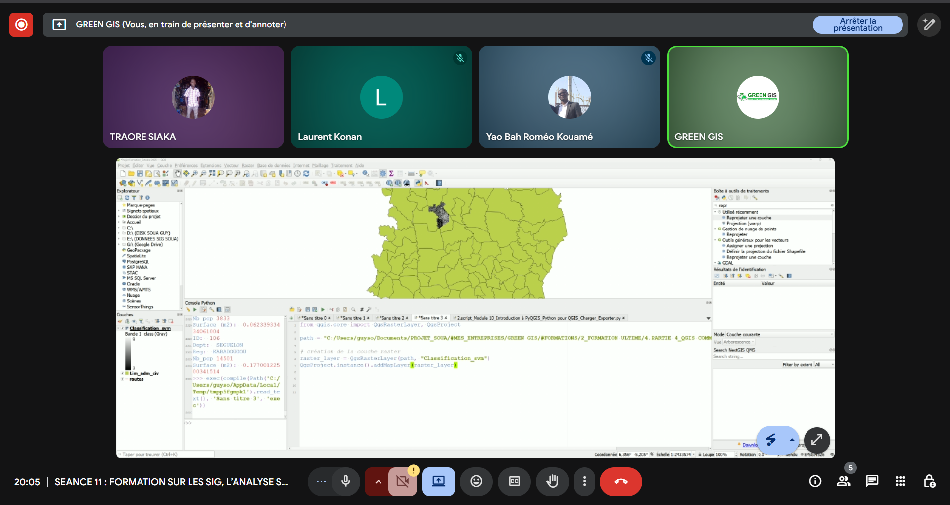
Task: Open camera options chevron
Action: 378,481
